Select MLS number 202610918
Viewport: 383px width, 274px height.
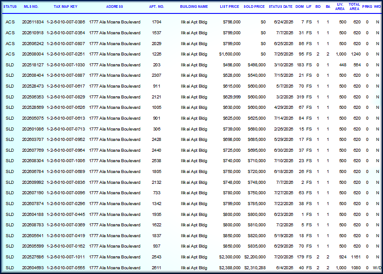pos(33,33)
